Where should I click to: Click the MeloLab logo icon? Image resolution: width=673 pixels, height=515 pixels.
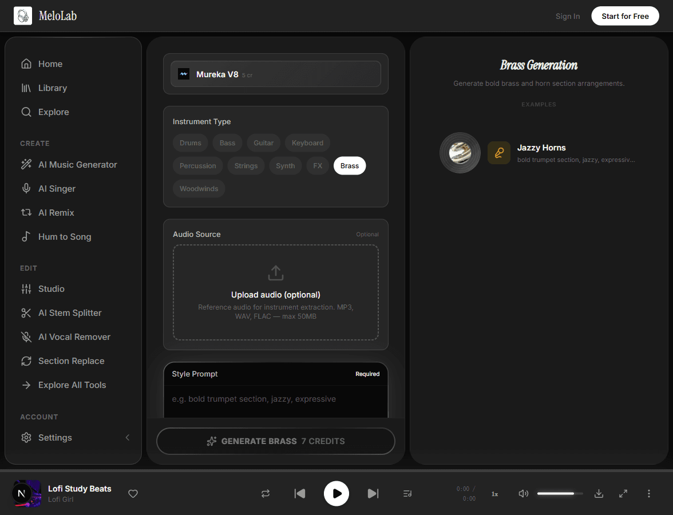[x=23, y=16]
